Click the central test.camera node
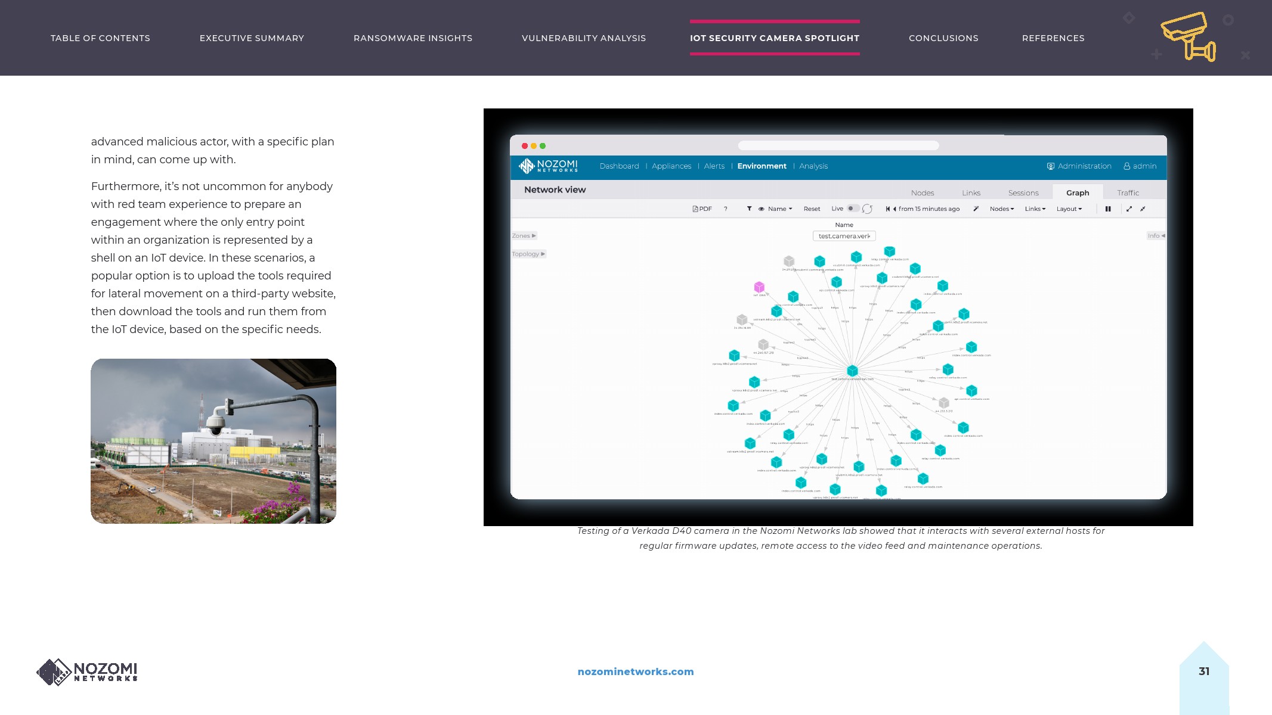The height and width of the screenshot is (715, 1272). (852, 371)
